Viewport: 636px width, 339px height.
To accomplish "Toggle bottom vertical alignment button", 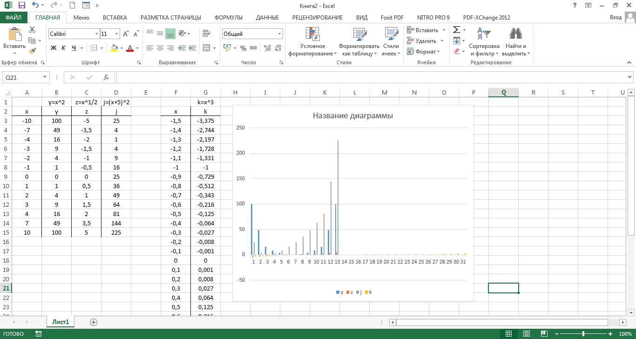I will pyautogui.click(x=170, y=34).
